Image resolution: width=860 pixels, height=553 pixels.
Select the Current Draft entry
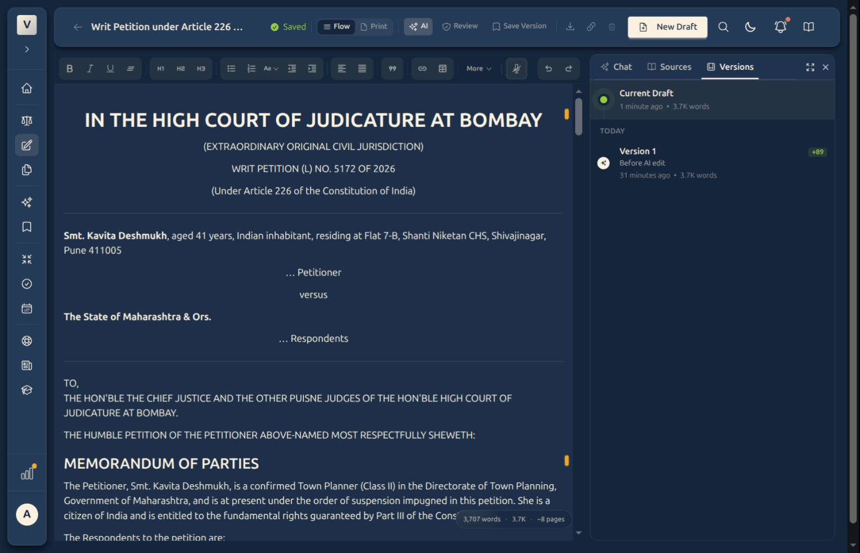click(x=712, y=100)
